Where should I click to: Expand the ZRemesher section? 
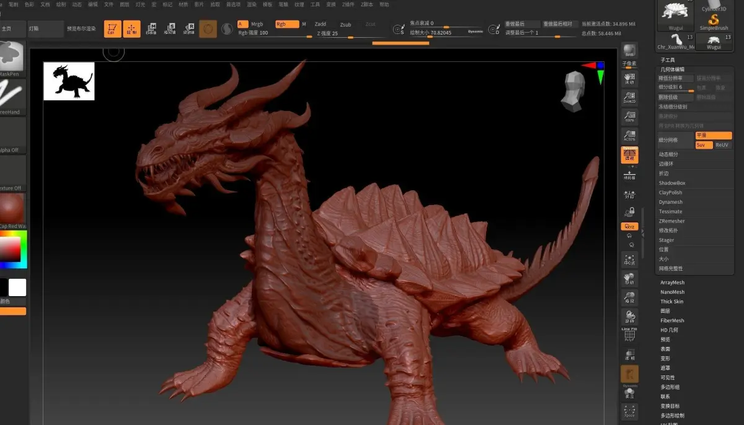point(671,221)
